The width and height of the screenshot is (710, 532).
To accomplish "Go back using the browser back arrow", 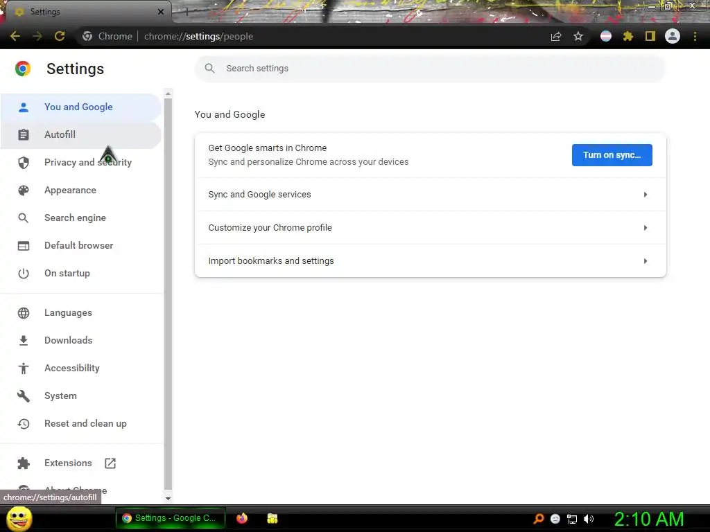I will click(x=15, y=36).
